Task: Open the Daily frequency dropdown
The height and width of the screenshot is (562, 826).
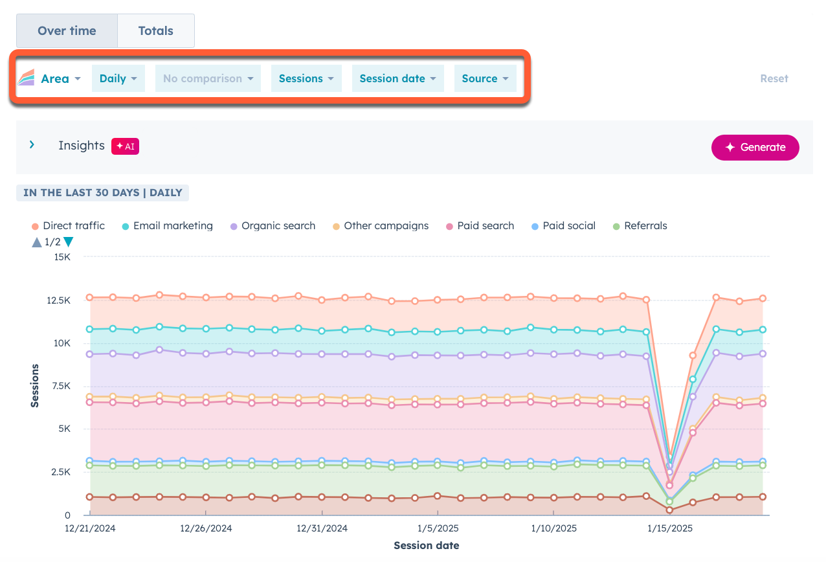Action: pos(118,78)
